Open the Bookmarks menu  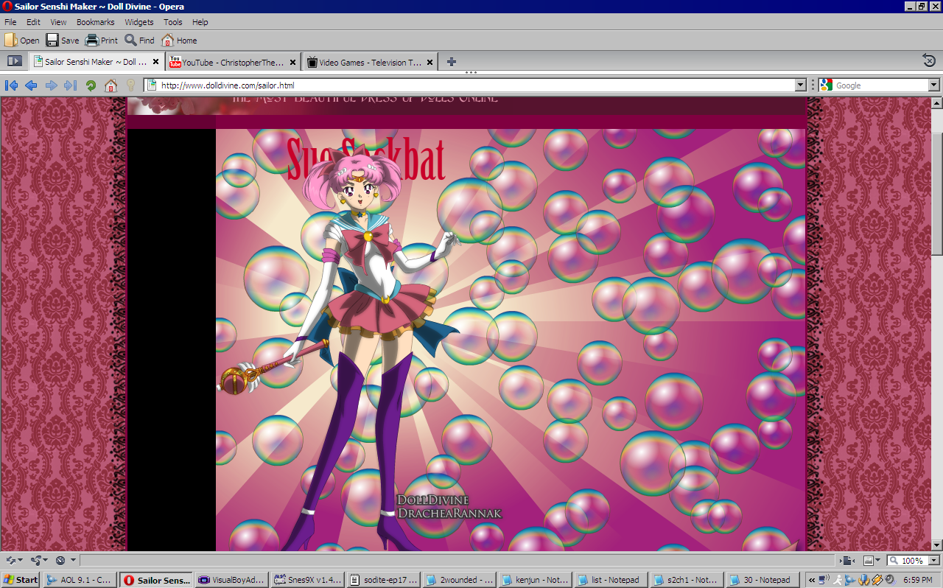(95, 22)
